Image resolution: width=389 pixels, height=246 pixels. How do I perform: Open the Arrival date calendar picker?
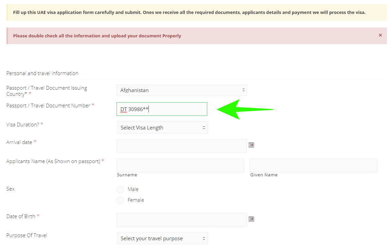pyautogui.click(x=251, y=145)
